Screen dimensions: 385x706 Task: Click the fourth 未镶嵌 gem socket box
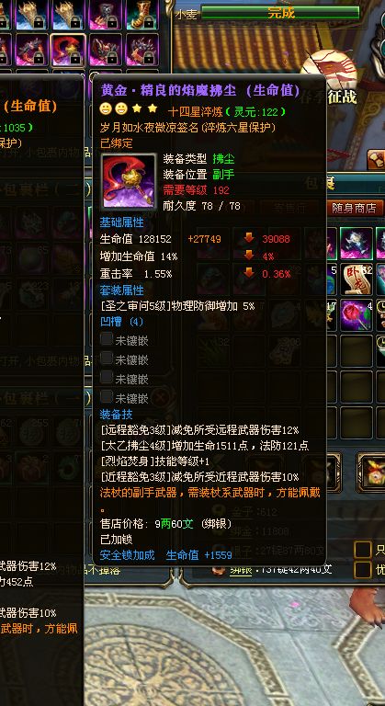[x=107, y=397]
